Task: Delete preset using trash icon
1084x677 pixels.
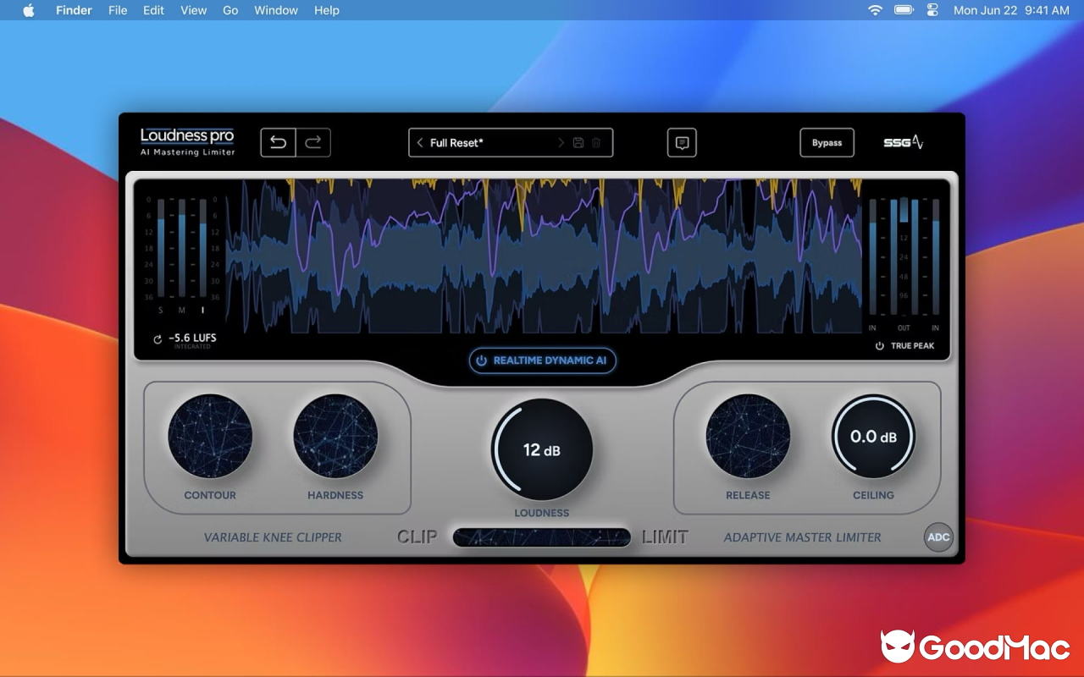Action: click(x=596, y=143)
